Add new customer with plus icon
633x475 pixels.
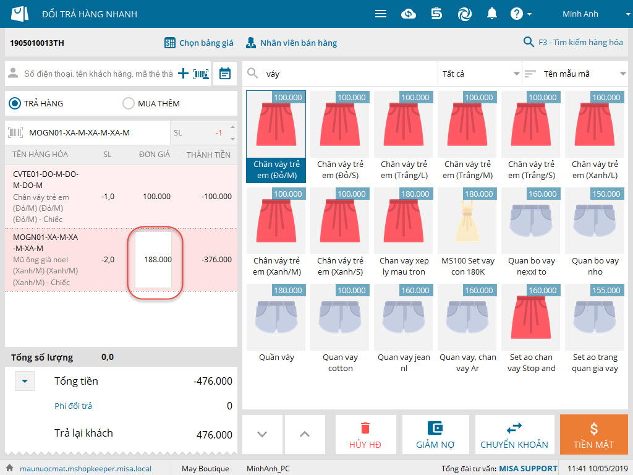click(x=184, y=74)
